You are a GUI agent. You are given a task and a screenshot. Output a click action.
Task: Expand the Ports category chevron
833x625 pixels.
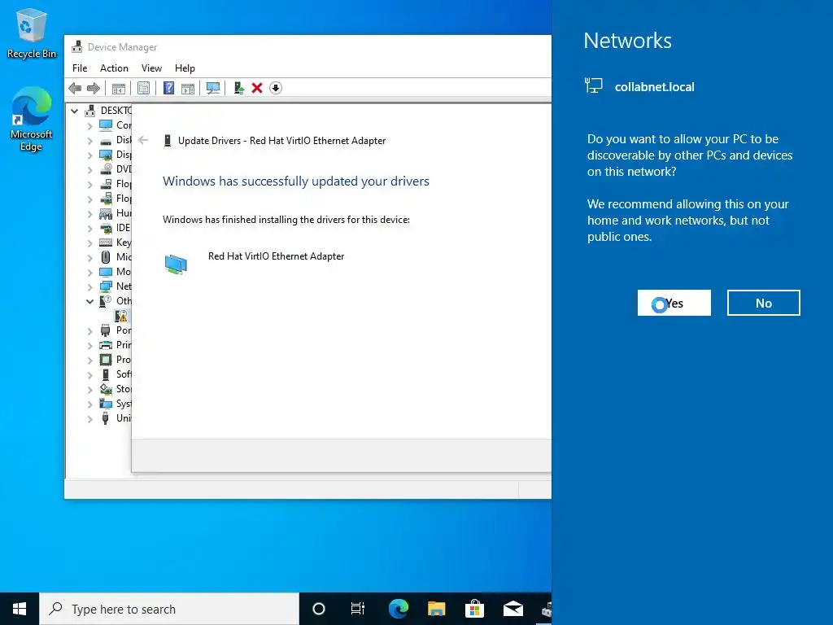click(89, 330)
